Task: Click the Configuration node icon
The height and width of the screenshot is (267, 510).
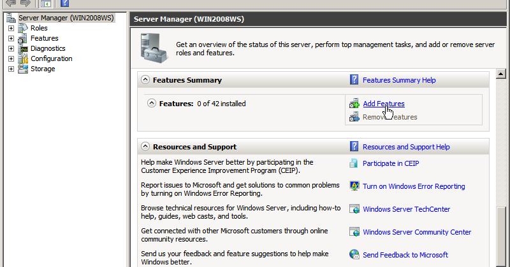Action: coord(23,58)
